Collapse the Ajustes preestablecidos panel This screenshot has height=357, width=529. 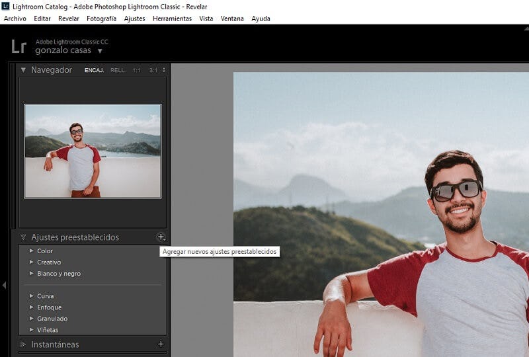pos(23,237)
